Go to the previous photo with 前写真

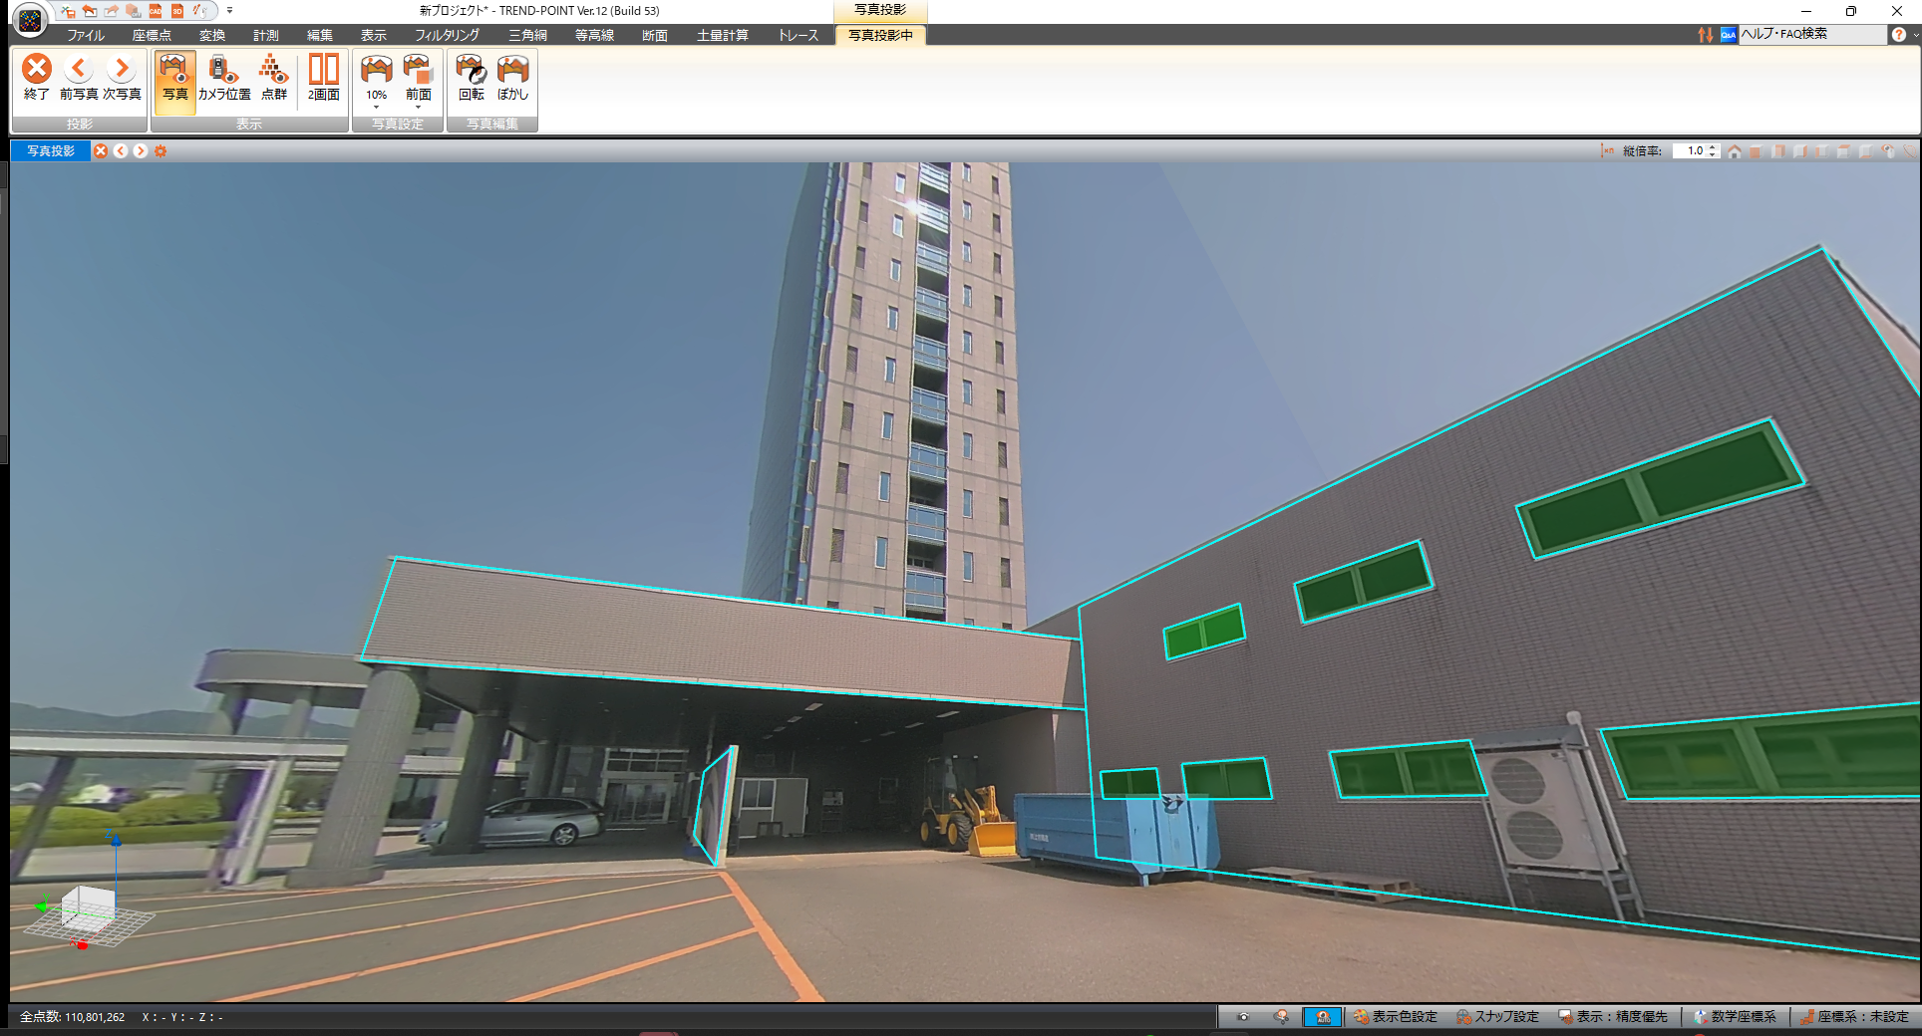click(79, 78)
